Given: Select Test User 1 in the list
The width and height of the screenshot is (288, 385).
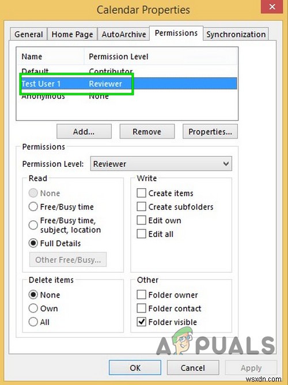Looking at the screenshot, I should tap(127, 83).
